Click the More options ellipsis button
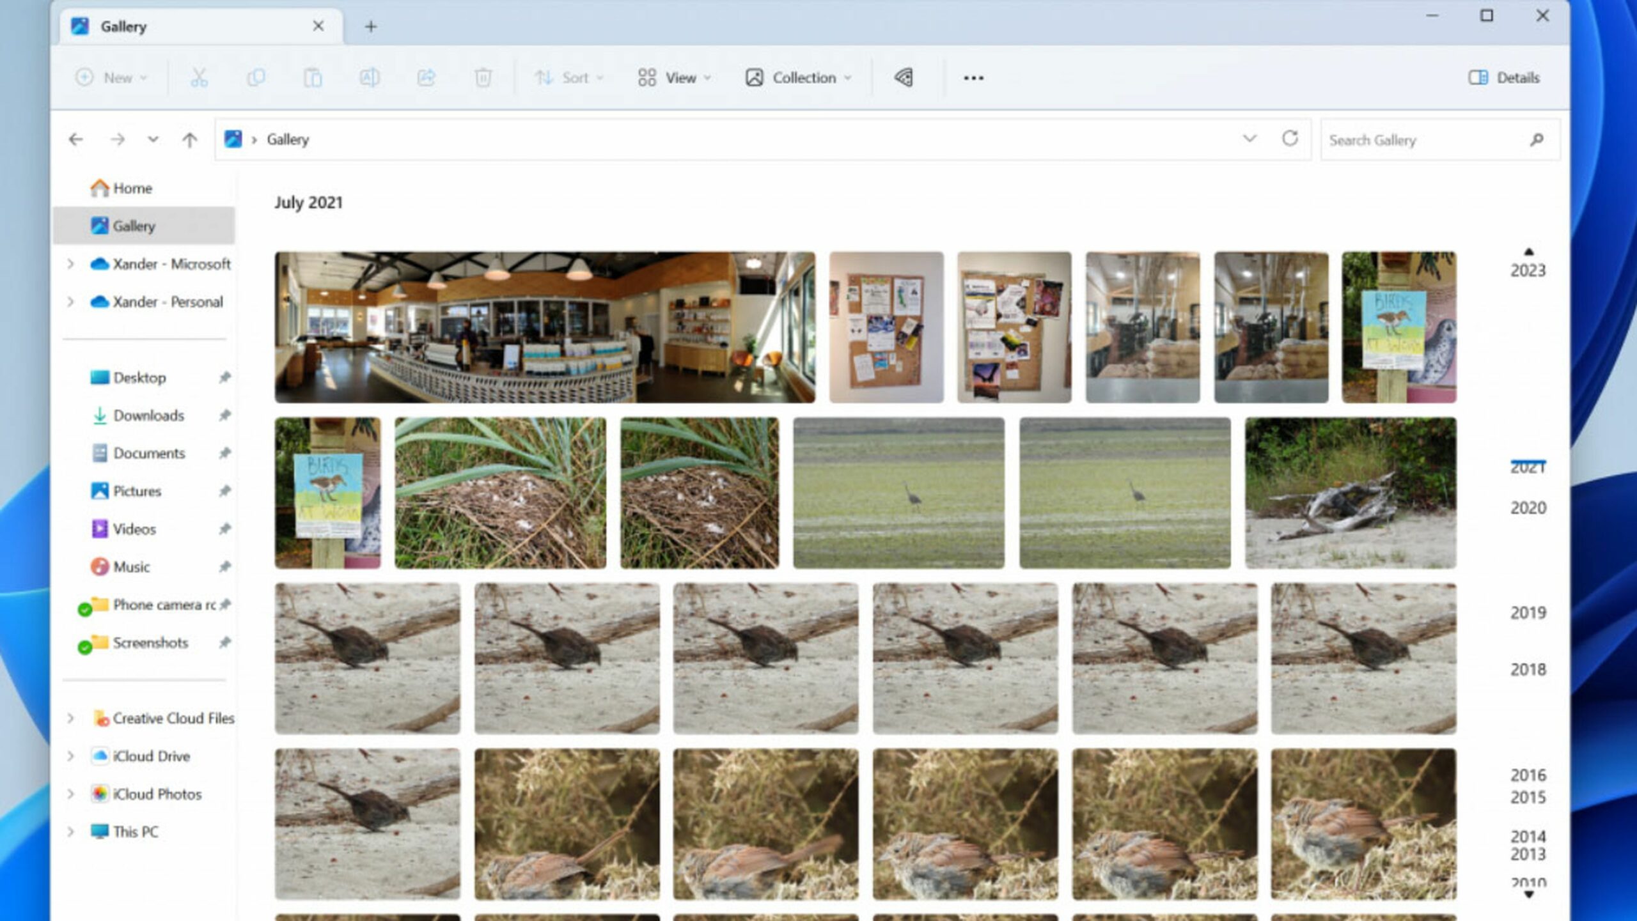The image size is (1637, 921). pyautogui.click(x=974, y=77)
